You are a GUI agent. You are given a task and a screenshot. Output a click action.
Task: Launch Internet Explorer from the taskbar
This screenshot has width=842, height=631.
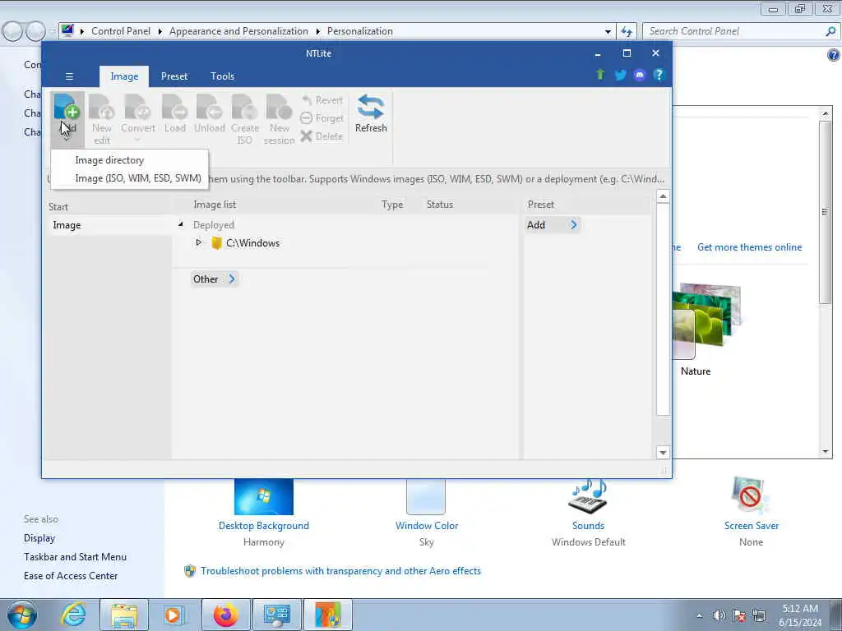[x=73, y=615]
